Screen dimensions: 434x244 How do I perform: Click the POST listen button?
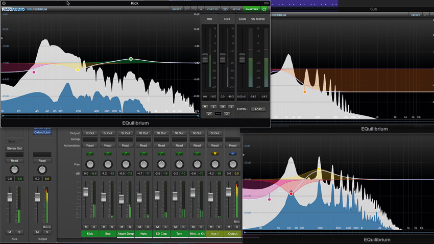coord(258,109)
